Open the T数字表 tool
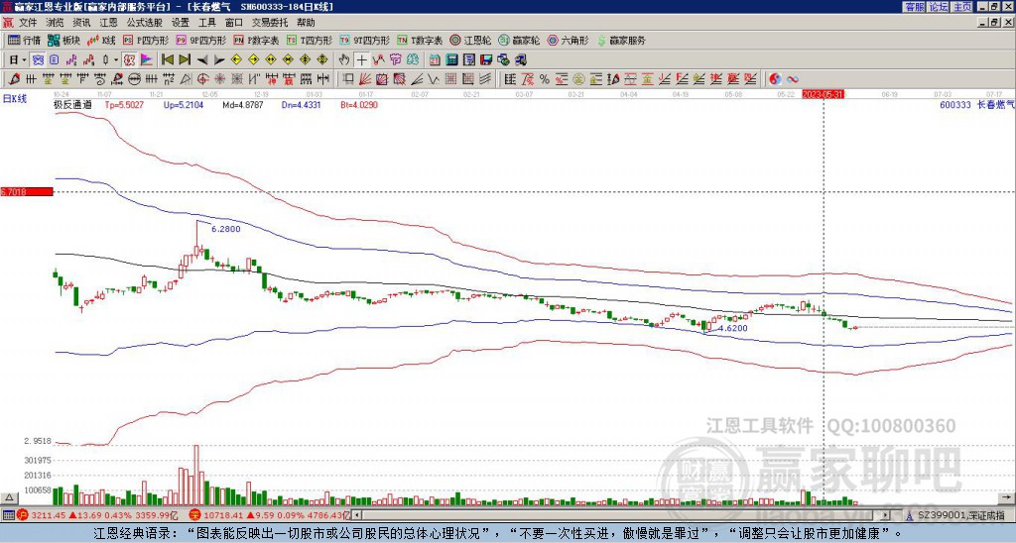The width and height of the screenshot is (1016, 543). [x=420, y=40]
